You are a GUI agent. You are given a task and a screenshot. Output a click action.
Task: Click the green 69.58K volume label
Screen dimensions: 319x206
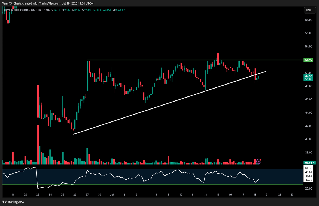[x=309, y=163]
